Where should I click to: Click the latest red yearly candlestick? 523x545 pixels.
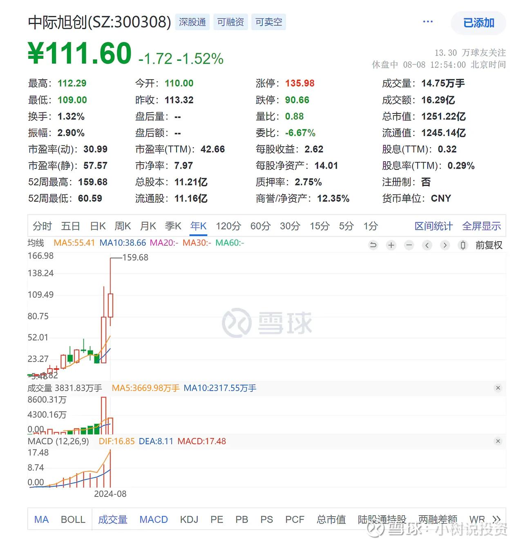(110, 305)
